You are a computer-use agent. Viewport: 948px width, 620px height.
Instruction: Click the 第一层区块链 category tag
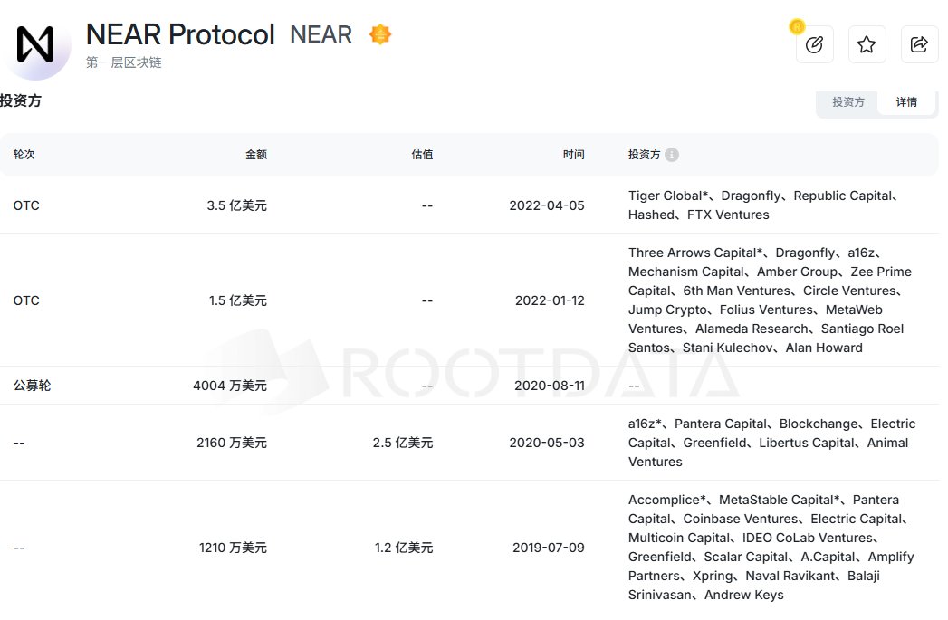[x=123, y=62]
